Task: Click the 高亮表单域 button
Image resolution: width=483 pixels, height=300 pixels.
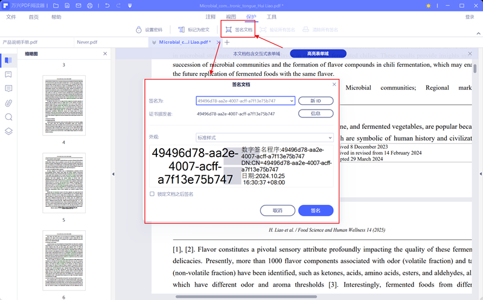Action: (x=318, y=54)
